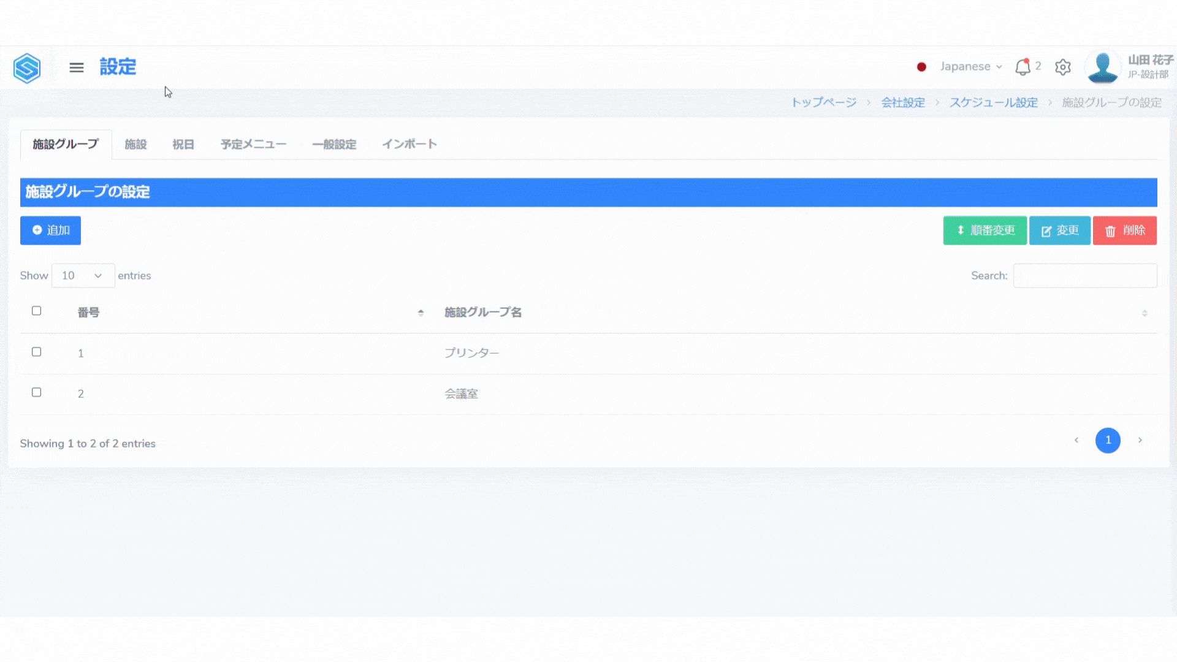
Task: Open the Japanese language dropdown
Action: click(971, 66)
